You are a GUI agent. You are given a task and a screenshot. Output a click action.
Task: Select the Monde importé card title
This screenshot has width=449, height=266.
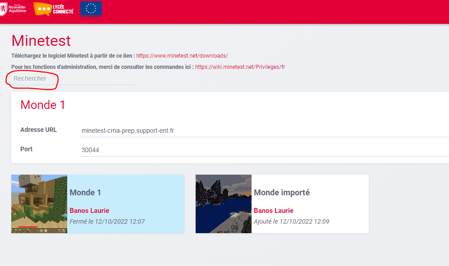coord(282,193)
